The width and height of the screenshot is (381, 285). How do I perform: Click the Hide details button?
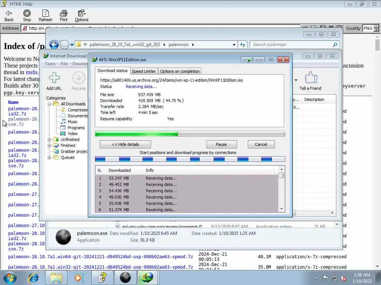point(125,144)
